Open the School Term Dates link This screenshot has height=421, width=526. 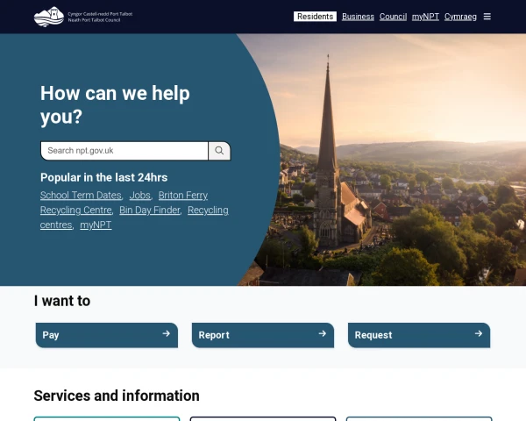tap(81, 196)
